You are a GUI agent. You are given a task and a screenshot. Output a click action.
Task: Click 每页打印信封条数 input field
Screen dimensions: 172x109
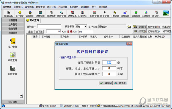109,63
